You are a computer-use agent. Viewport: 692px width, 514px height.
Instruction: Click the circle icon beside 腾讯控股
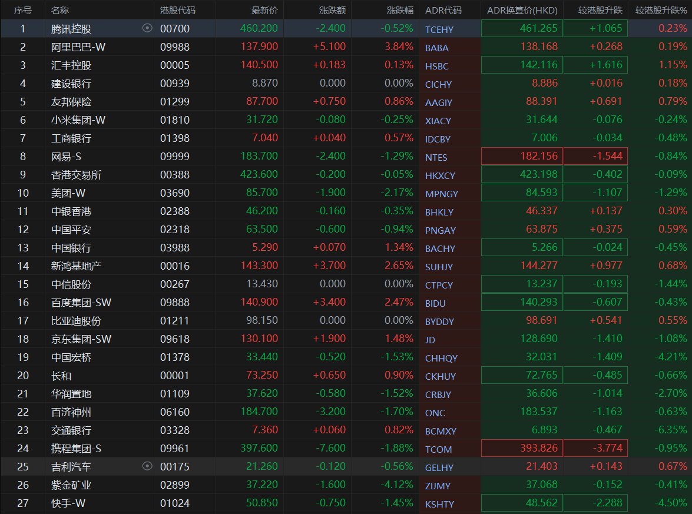pyautogui.click(x=147, y=28)
